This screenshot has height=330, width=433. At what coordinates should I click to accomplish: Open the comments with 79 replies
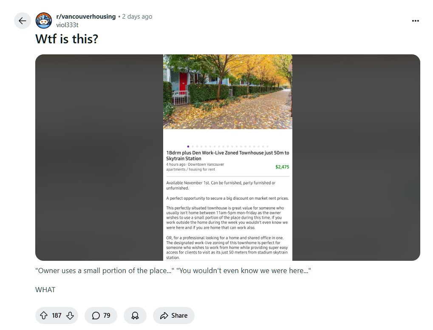[x=101, y=316]
